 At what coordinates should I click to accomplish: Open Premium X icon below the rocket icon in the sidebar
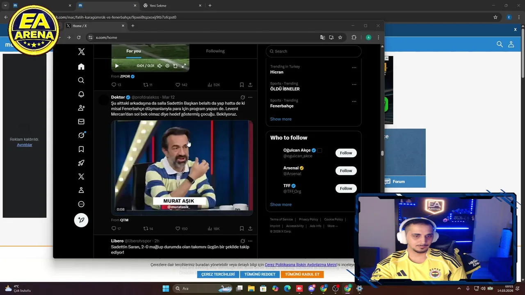click(x=81, y=177)
